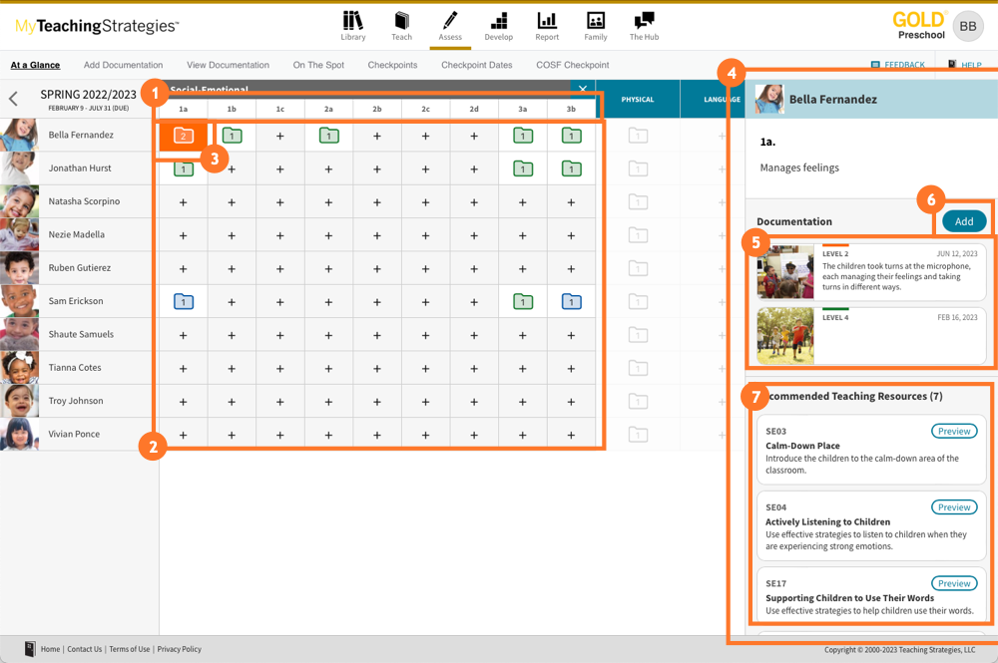Screen dimensions: 998x663
Task: Preview the Calm-Down Place resource
Action: [954, 431]
